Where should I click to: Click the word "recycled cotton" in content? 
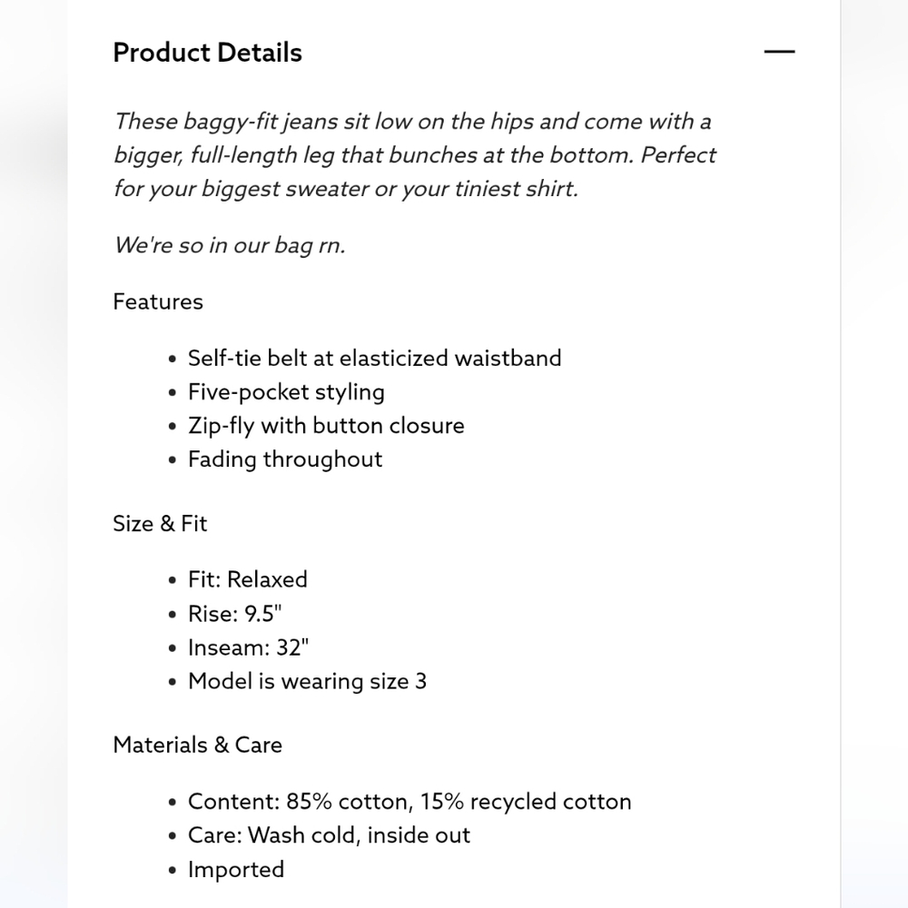(x=551, y=802)
